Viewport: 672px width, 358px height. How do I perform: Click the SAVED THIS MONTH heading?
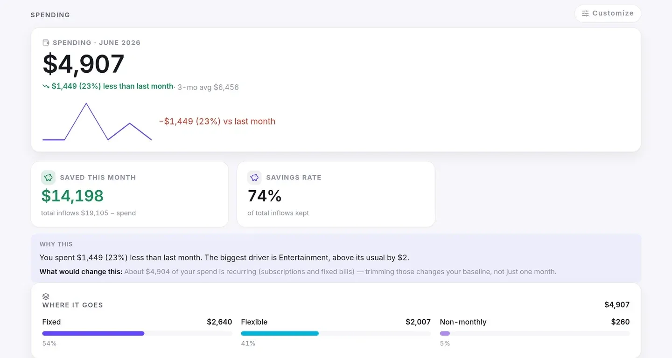click(98, 178)
